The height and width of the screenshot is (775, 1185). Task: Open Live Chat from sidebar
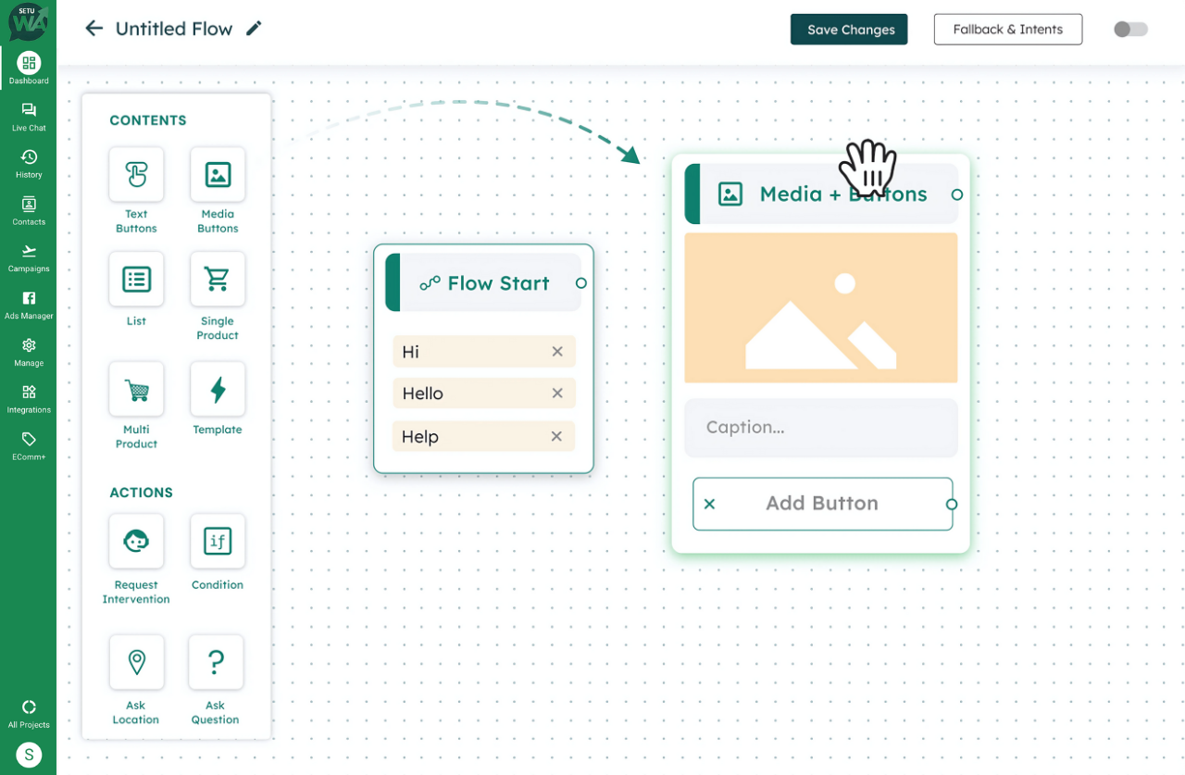click(29, 117)
